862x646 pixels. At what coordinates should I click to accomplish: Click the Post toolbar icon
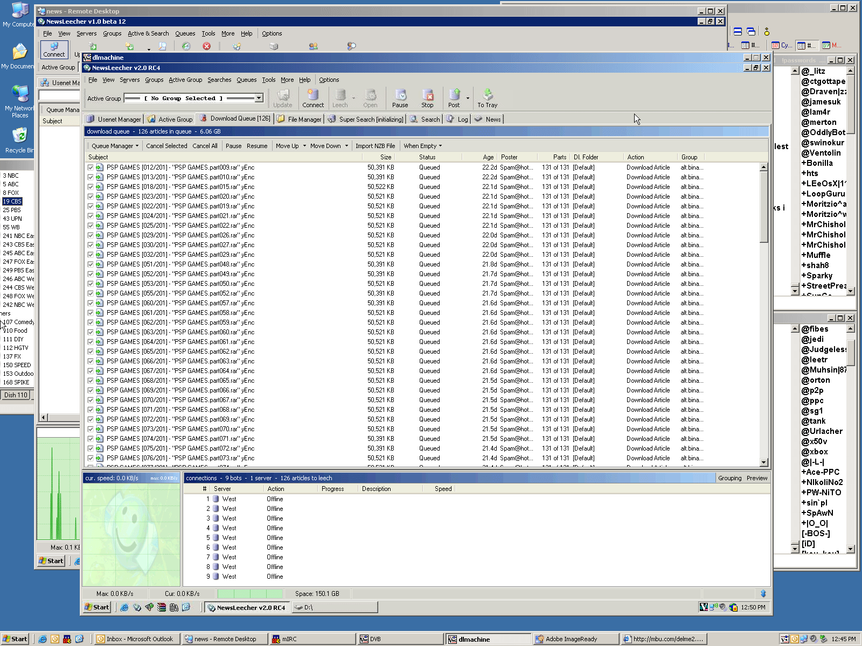tap(454, 99)
